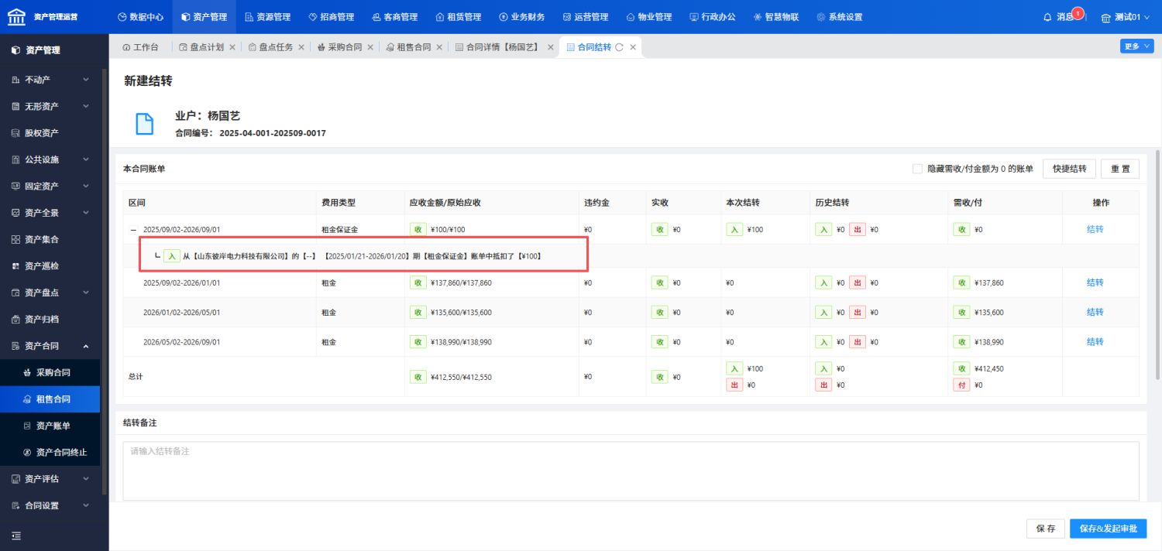Collapse the 资产合同 sidebar group

coord(50,346)
